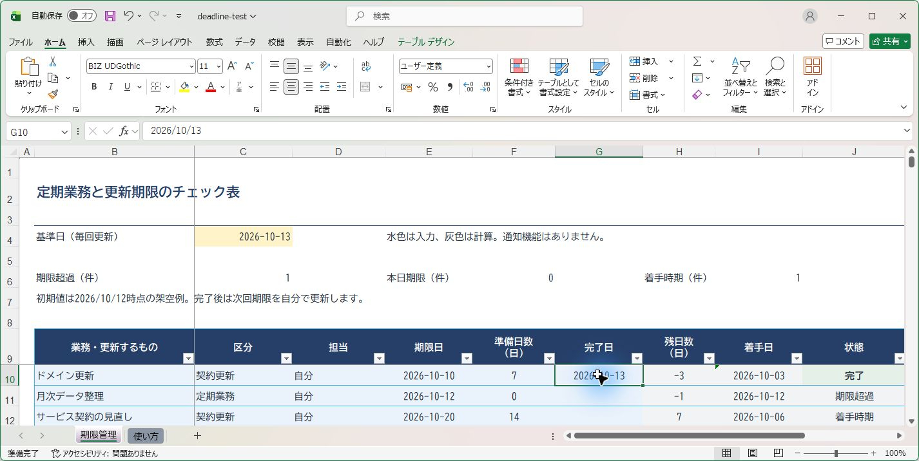Click the Paste clipboard icon

tap(28, 66)
